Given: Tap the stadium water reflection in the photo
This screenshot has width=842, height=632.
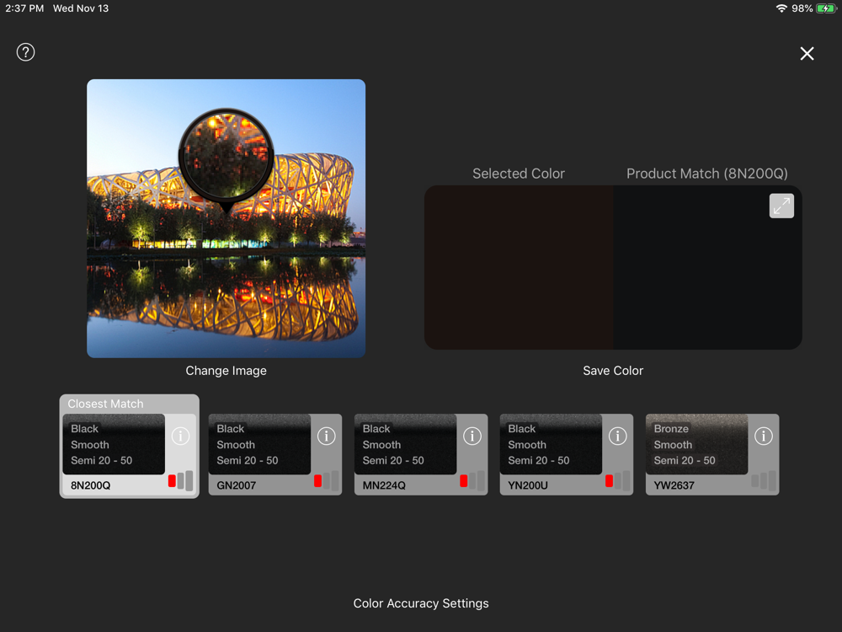Looking at the screenshot, I should [x=226, y=301].
